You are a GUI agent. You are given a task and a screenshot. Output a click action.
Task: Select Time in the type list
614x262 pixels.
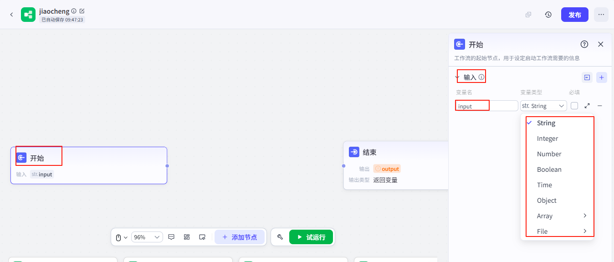point(557,185)
